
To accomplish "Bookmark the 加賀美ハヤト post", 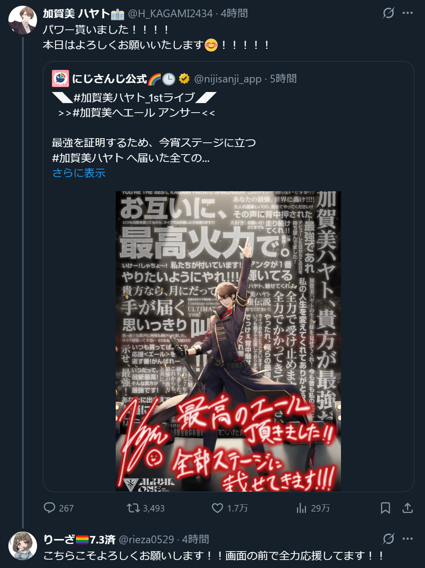I will pyautogui.click(x=385, y=508).
